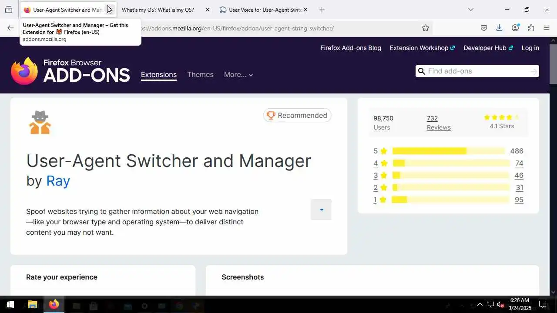Click the 95 one-star count
This screenshot has width=557, height=313.
519,200
